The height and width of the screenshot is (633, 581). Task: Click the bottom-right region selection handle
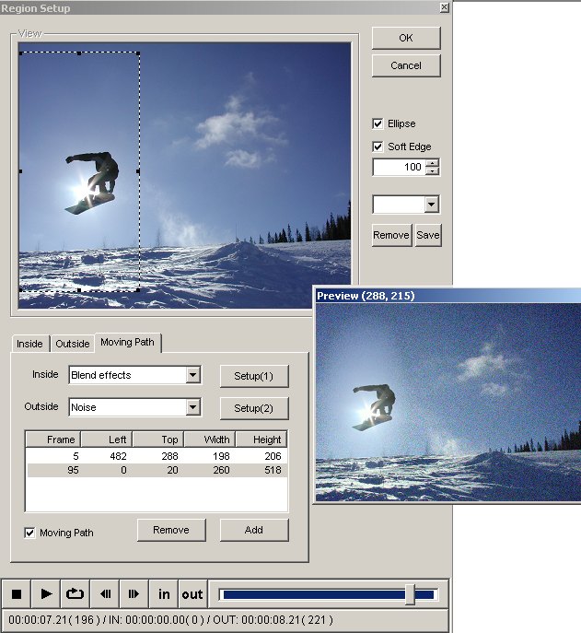[x=138, y=290]
